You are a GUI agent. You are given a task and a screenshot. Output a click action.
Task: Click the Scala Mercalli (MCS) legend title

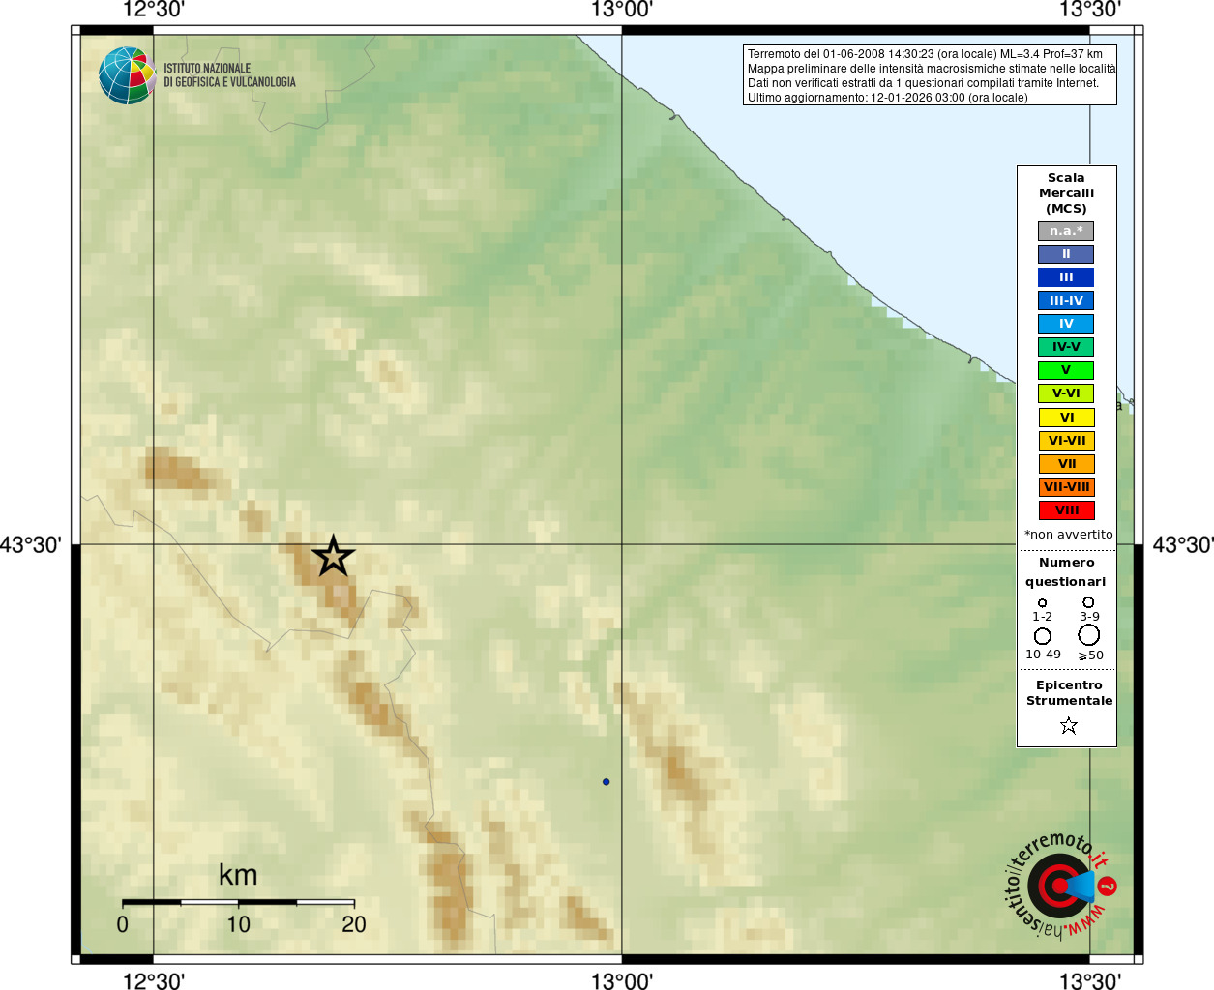point(1066,192)
